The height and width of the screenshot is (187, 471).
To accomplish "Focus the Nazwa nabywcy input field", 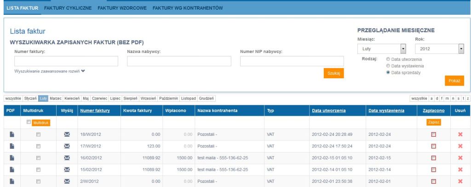I will point(179,61).
